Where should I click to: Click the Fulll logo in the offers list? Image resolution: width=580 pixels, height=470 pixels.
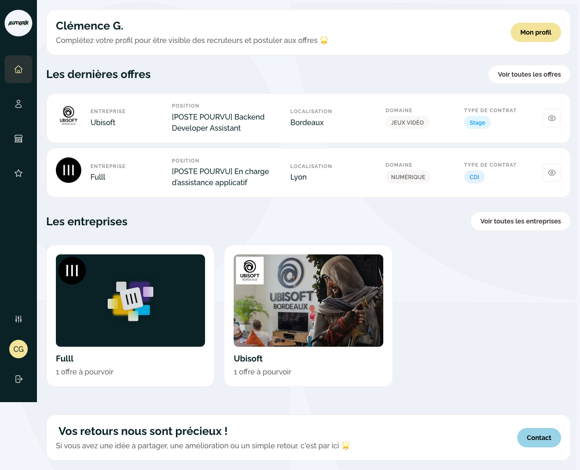point(68,170)
